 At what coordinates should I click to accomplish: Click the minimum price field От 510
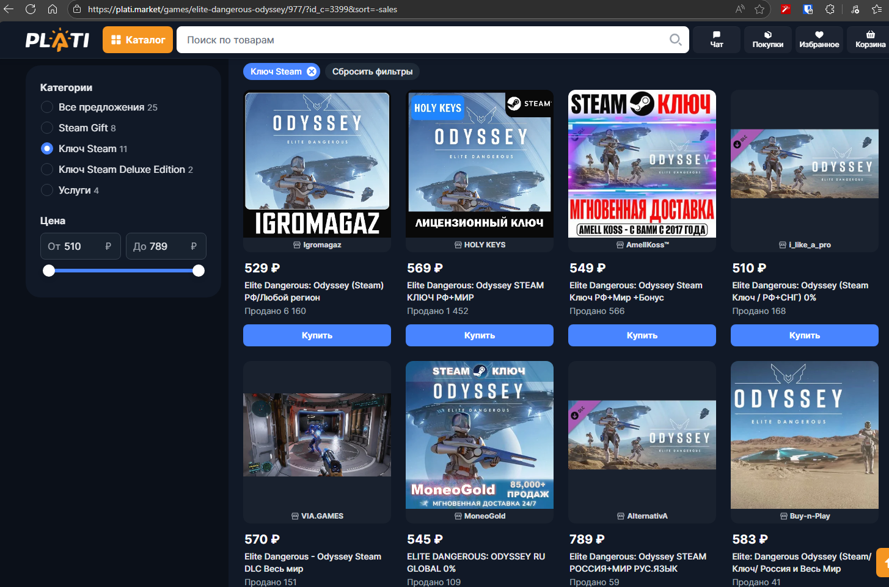[x=81, y=246]
